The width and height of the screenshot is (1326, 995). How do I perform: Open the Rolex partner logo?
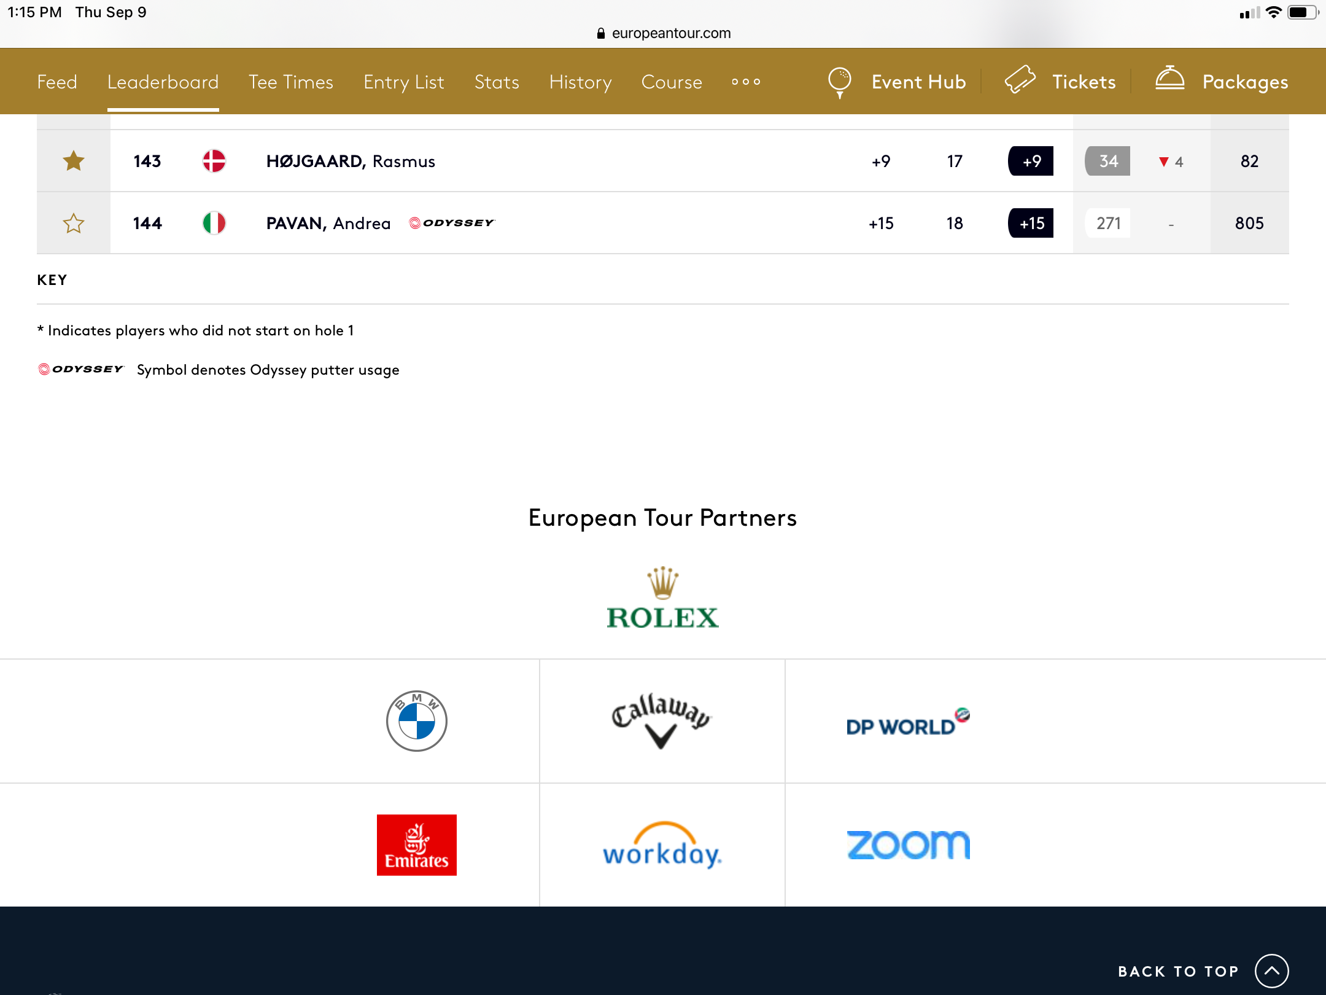[x=662, y=598]
